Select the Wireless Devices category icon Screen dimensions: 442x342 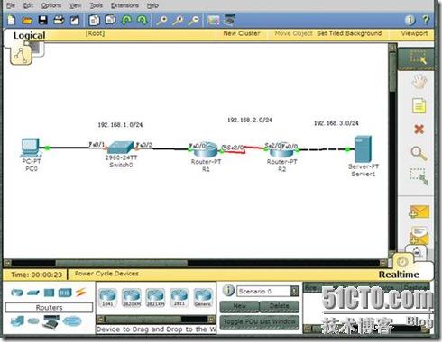point(65,292)
